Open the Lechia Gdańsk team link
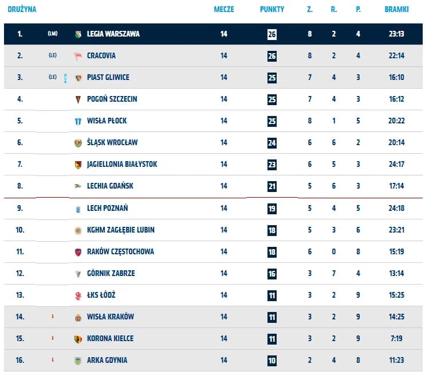This screenshot has width=425, height=376. tap(111, 186)
